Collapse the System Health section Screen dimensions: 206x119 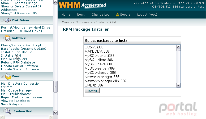[x=2, y=111]
